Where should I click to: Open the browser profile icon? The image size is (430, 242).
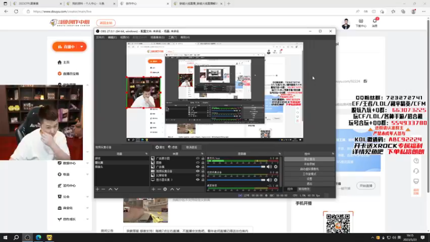413,11
